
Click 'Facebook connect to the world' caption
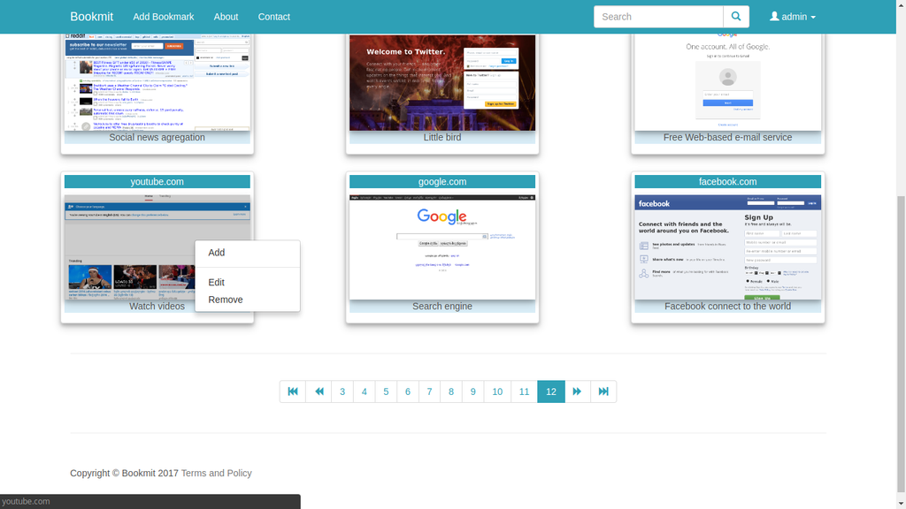click(x=727, y=307)
